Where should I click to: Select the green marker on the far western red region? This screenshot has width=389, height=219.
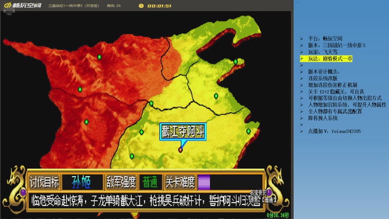tap(80, 89)
